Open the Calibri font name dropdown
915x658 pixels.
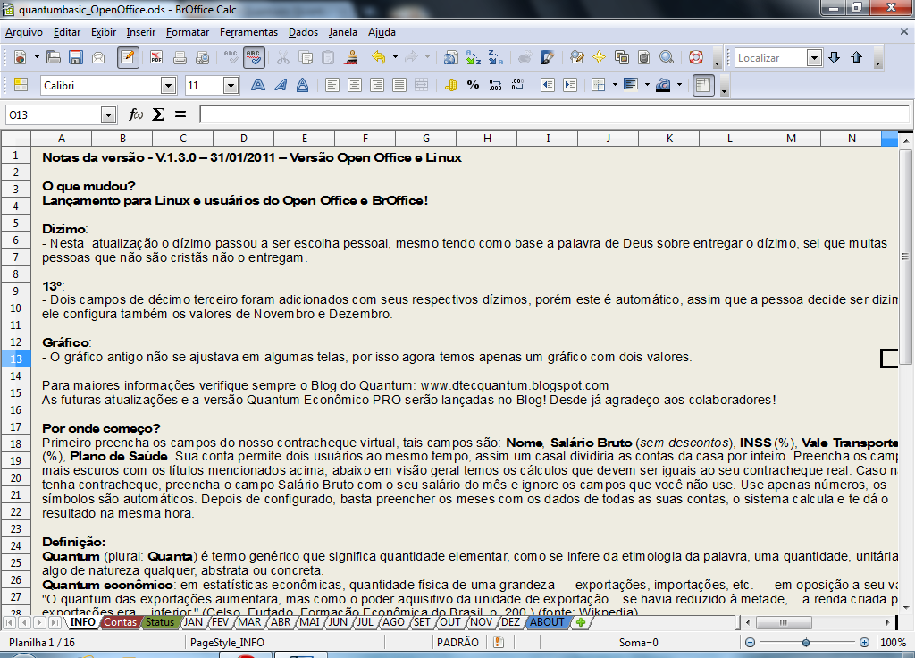(169, 86)
